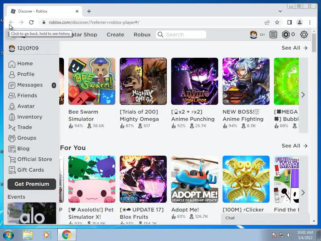Open the share this page icon
This screenshot has width=321, height=241.
[x=267, y=22]
